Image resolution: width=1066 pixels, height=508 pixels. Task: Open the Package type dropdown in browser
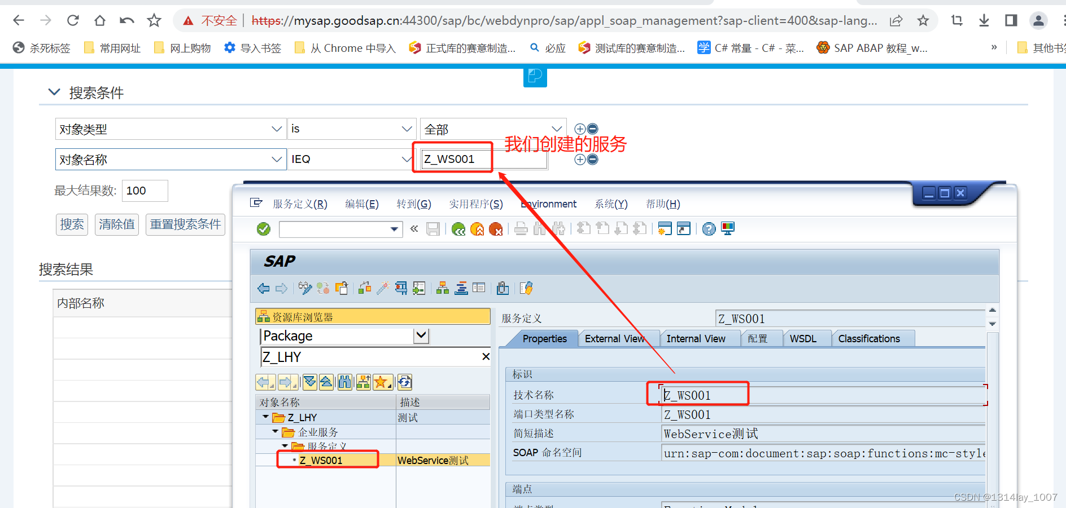point(421,336)
